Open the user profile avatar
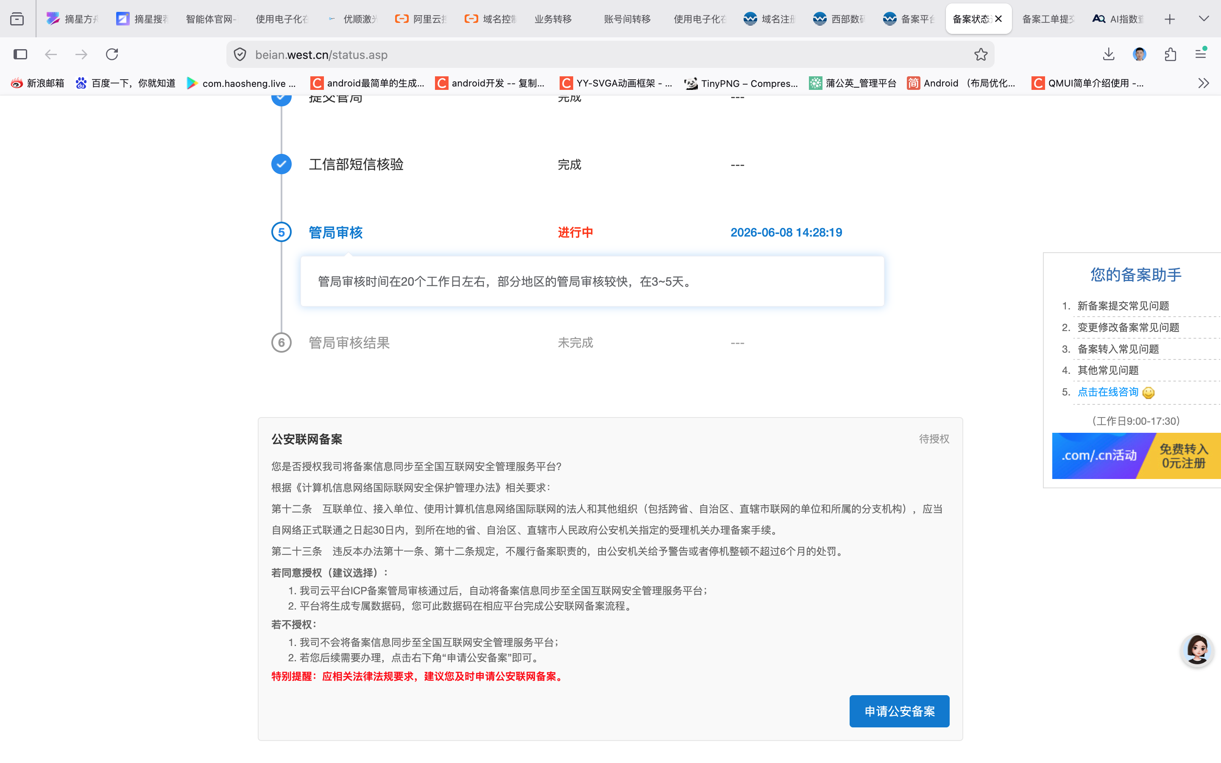Viewport: 1221px width, 763px height. pyautogui.click(x=1139, y=55)
